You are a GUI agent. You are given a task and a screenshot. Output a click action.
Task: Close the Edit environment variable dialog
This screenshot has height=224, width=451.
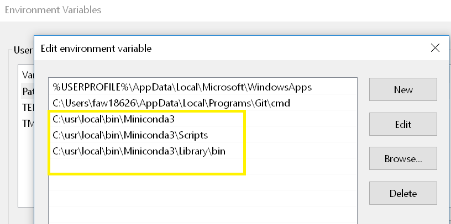(x=435, y=47)
